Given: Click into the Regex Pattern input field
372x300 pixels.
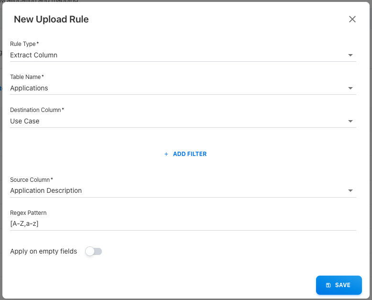Looking at the screenshot, I should pos(183,223).
